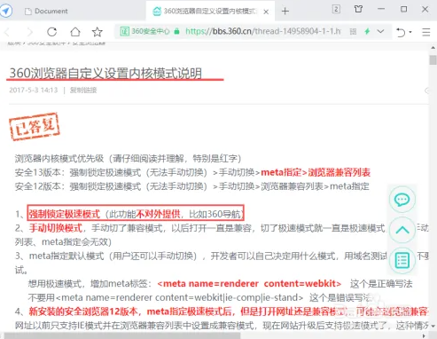
Task: Click the 360 browser logo icon
Action: tap(6, 11)
